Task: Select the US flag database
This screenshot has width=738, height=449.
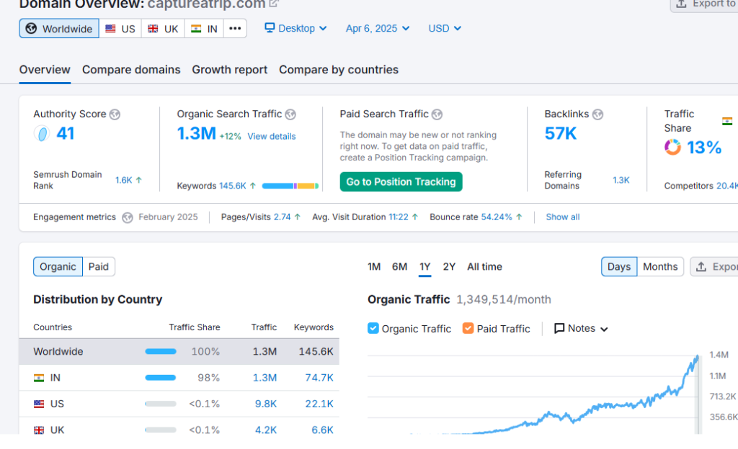Action: coord(120,29)
